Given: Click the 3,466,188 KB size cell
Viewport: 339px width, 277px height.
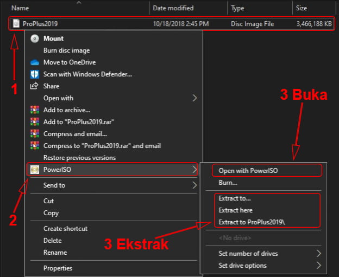Looking at the screenshot, I should (x=314, y=23).
